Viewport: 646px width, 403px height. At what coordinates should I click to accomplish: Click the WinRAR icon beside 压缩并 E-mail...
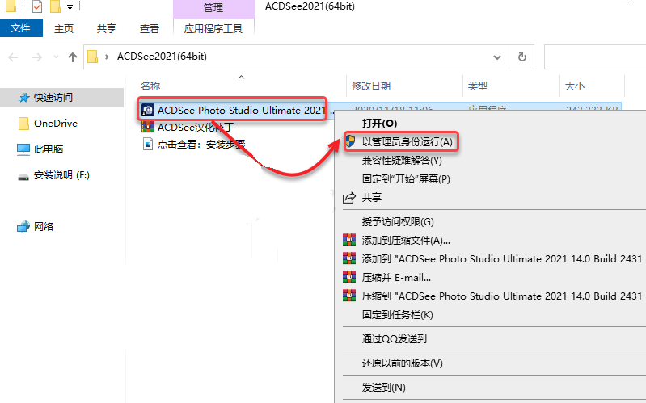[349, 277]
